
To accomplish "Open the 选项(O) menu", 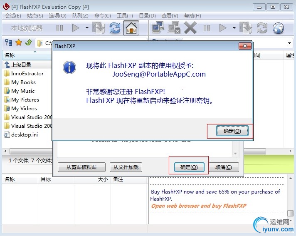I will (x=57, y=16).
